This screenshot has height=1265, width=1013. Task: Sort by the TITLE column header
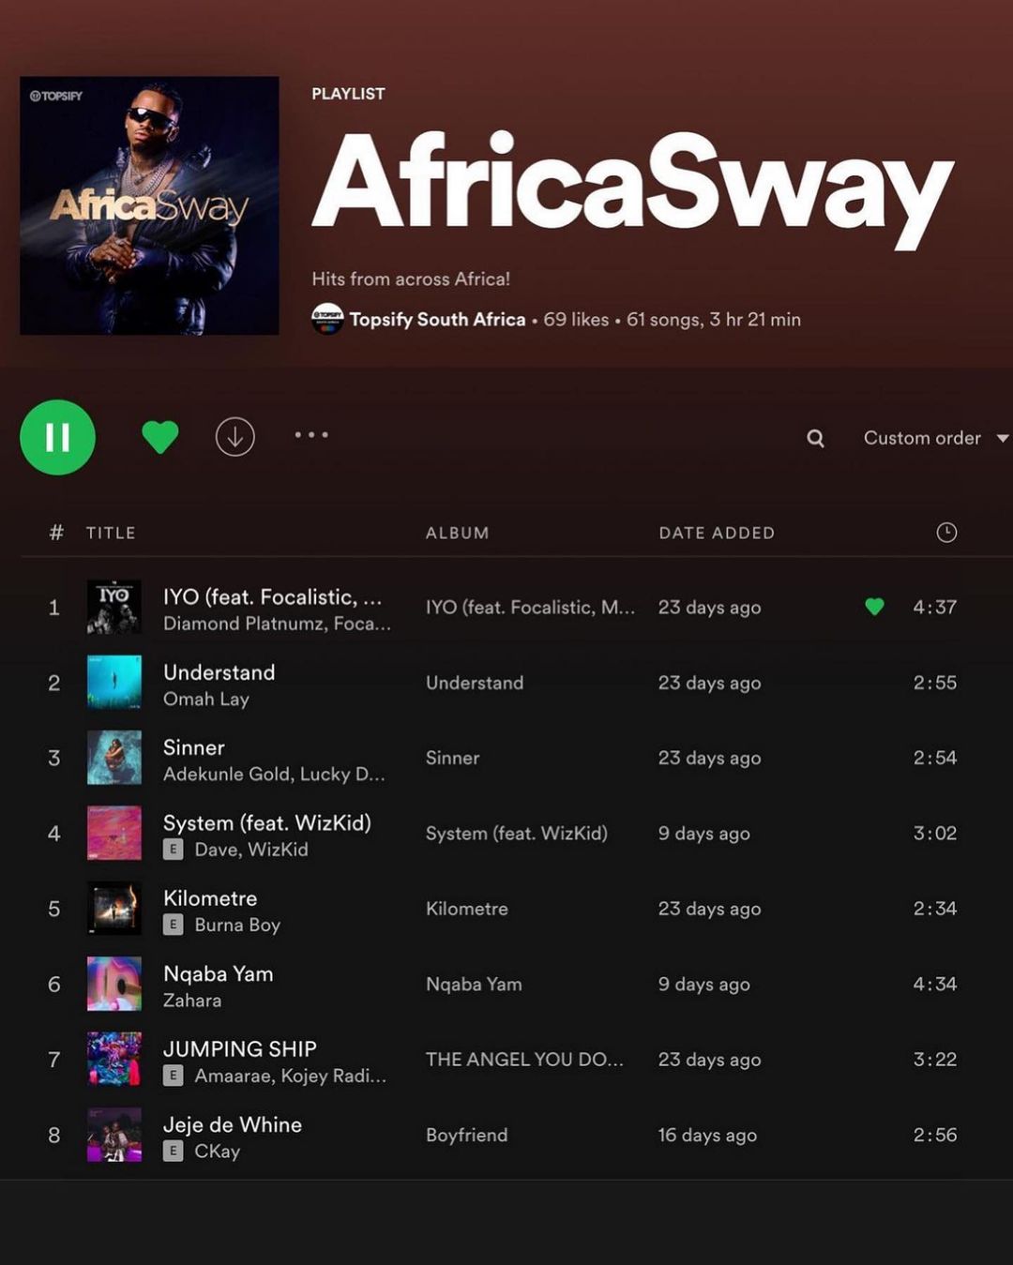pyautogui.click(x=111, y=533)
